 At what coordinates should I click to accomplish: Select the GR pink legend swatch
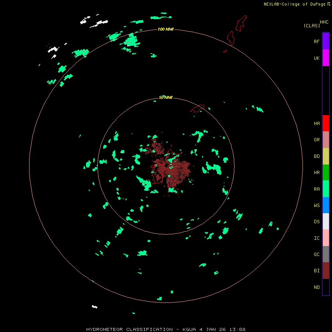[x=326, y=140]
